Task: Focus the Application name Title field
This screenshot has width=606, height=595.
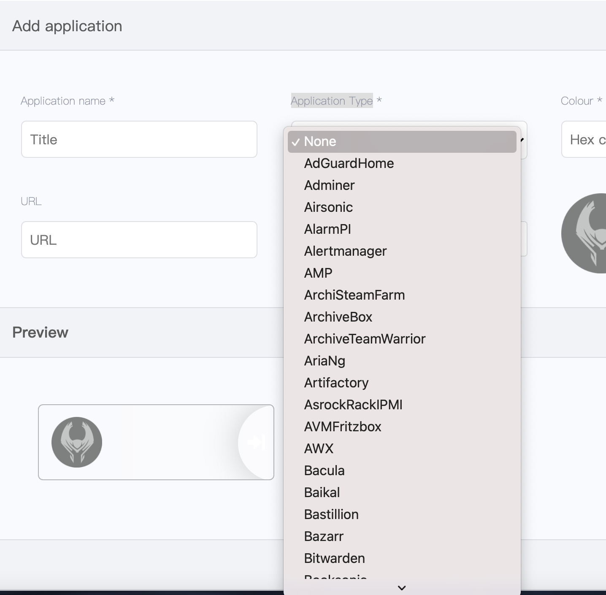Action: point(139,139)
